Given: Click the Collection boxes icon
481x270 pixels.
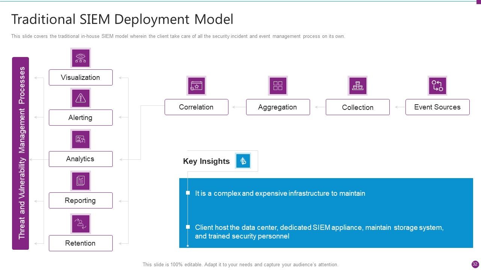Looking at the screenshot, I should [357, 86].
